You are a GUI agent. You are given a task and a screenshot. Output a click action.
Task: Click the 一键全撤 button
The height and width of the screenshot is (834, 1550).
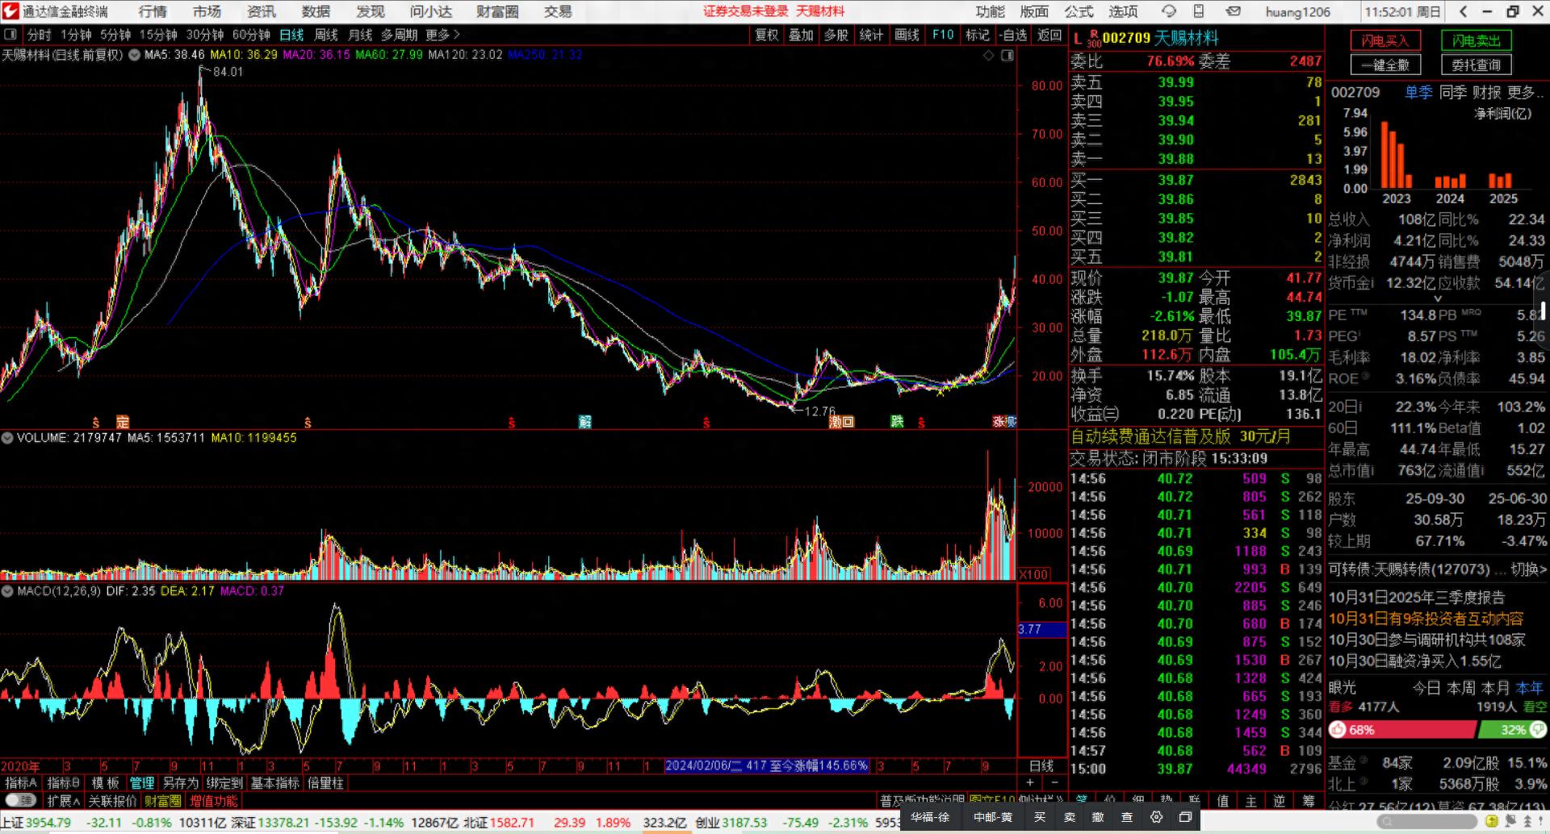pos(1385,65)
